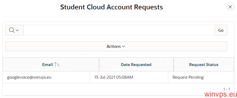
Task: Click the ascending sort icon next to Email
Action: tap(57, 65)
